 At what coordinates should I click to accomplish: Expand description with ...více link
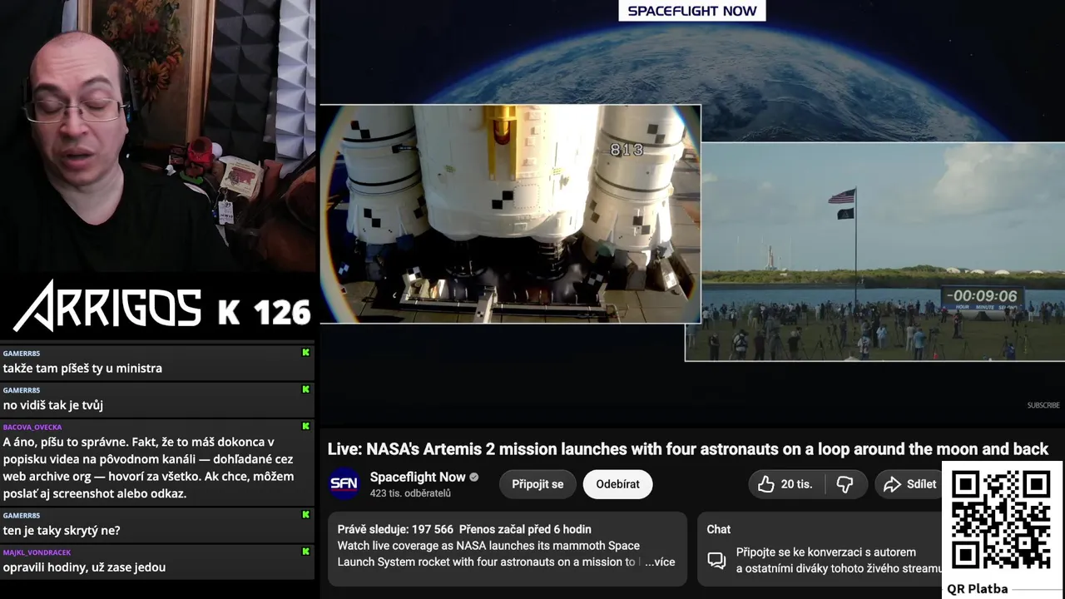click(660, 562)
